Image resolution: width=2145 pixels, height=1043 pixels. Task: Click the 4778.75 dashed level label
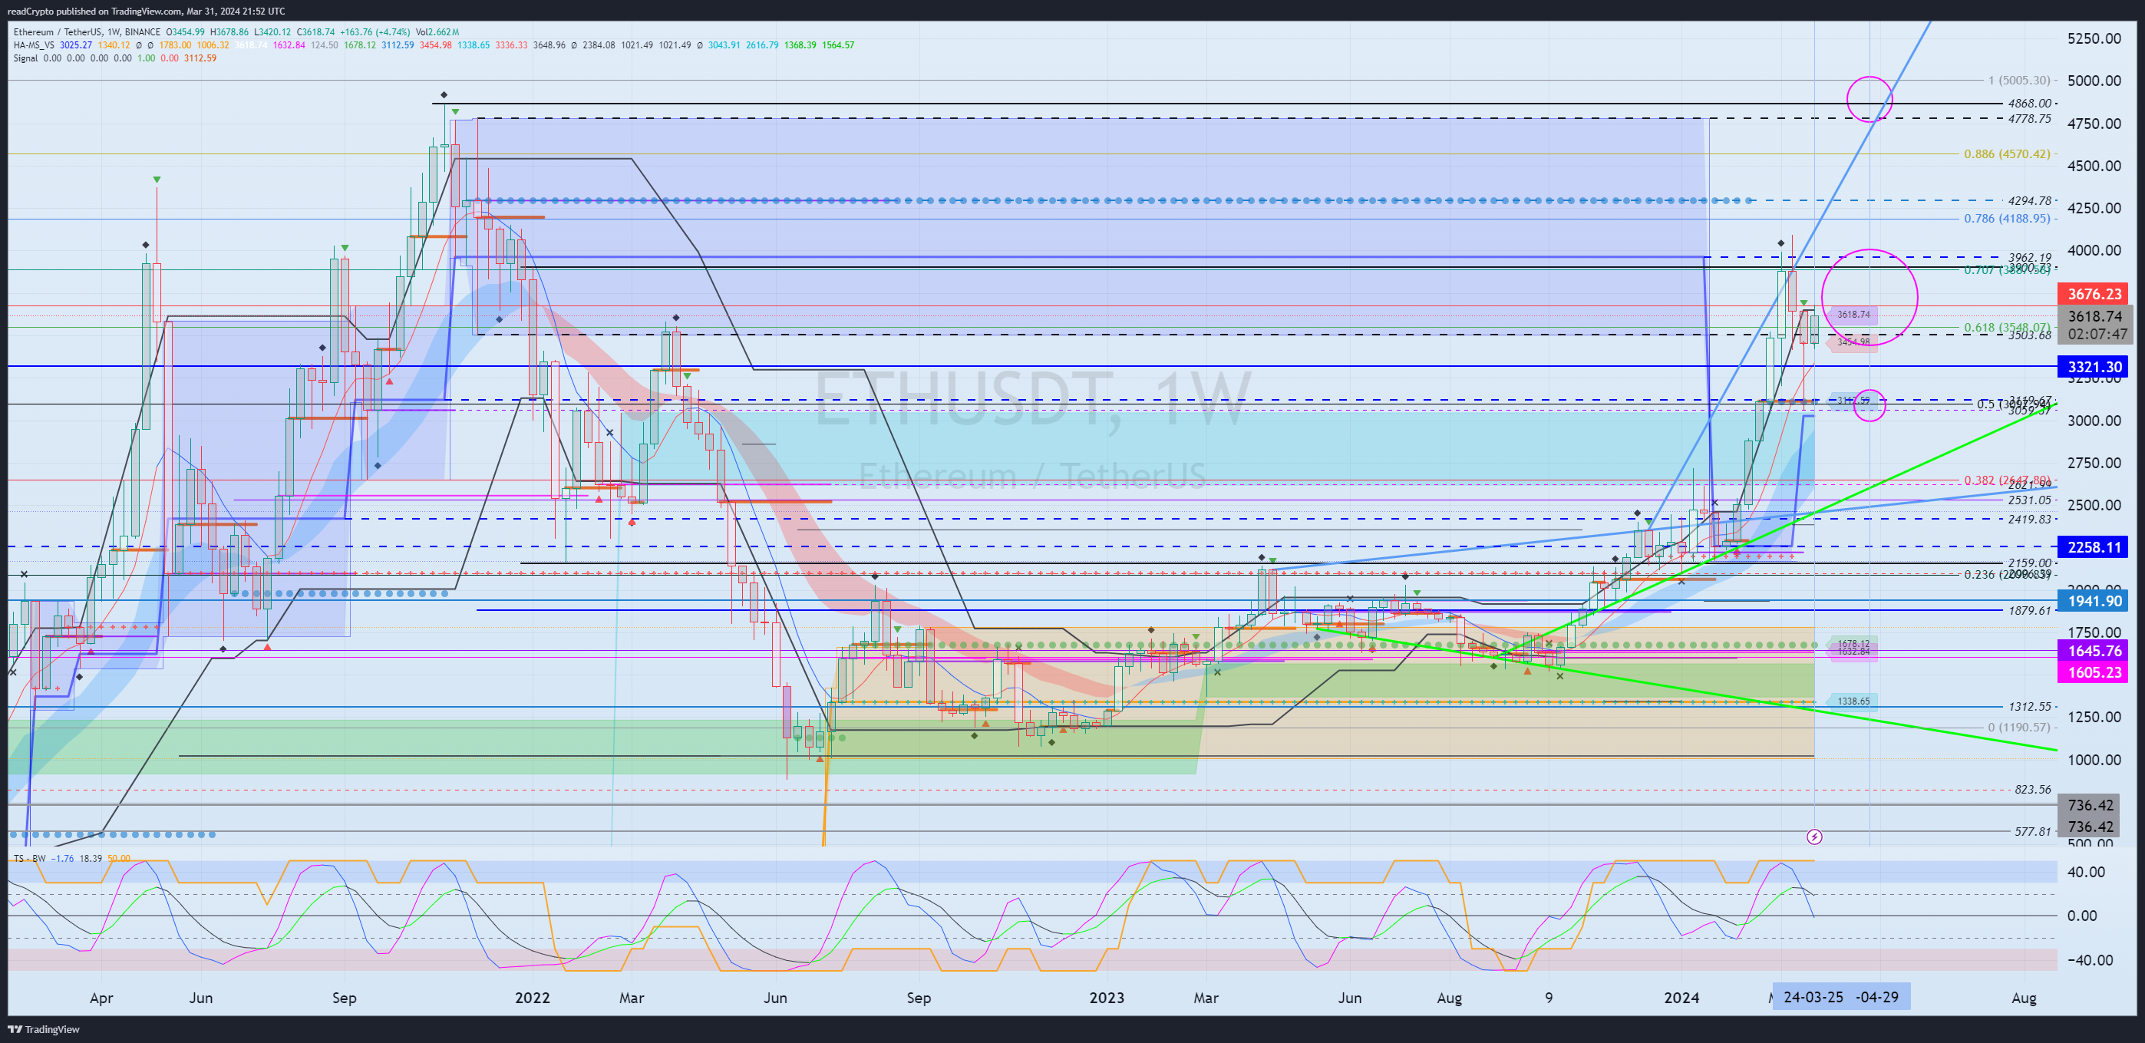(2029, 119)
